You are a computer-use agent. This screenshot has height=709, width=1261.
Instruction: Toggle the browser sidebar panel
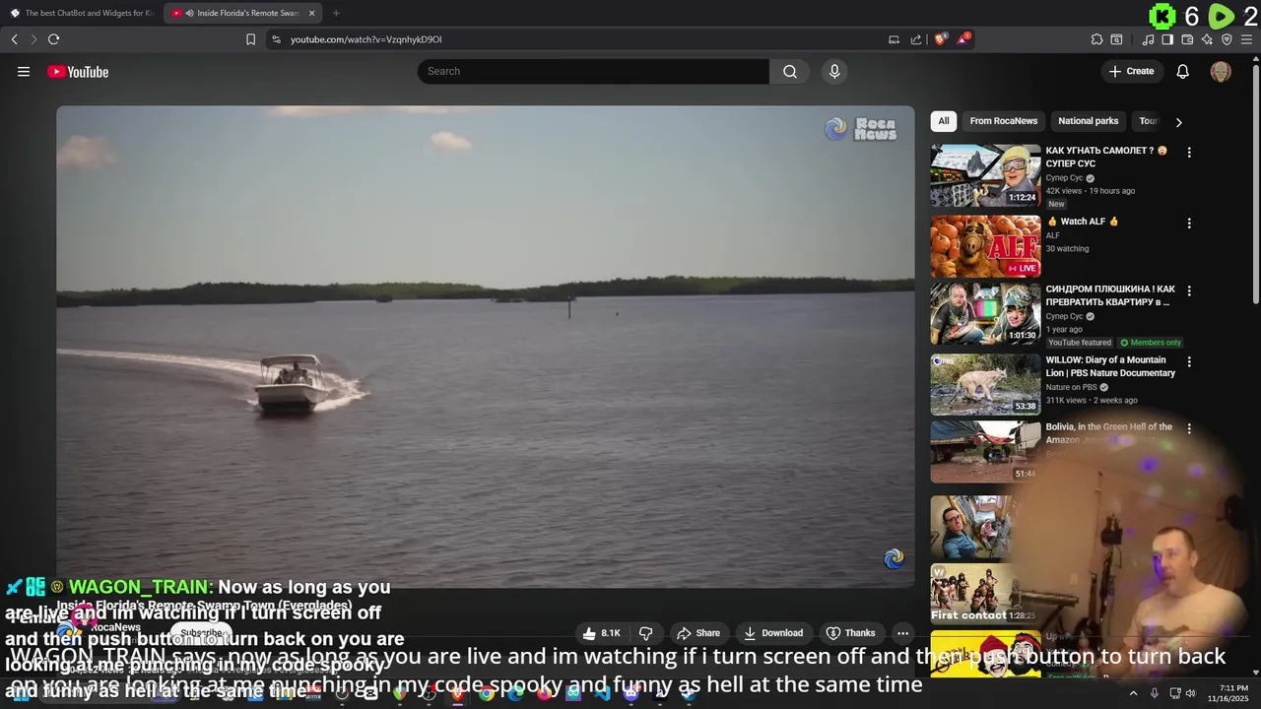point(1167,39)
